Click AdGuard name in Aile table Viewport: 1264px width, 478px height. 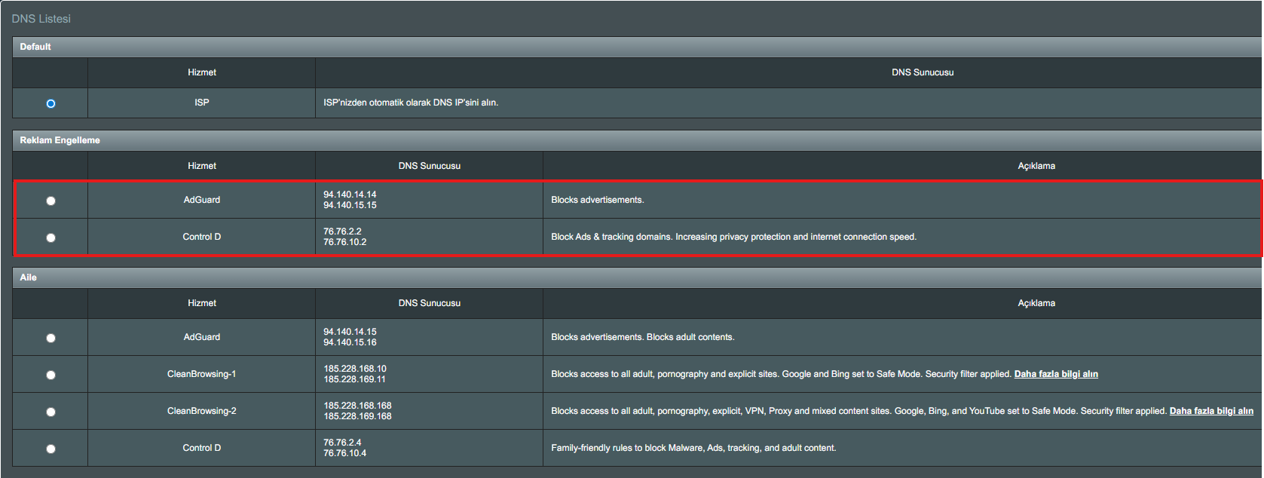[x=202, y=337]
